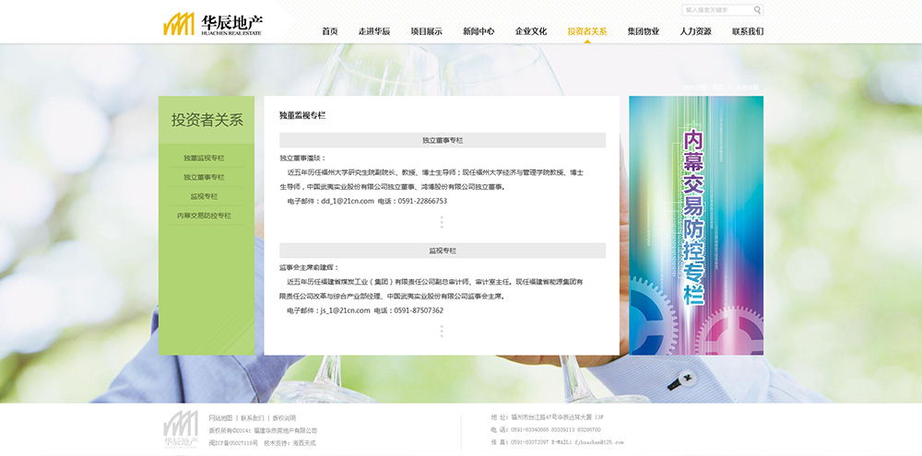
Task: Open the 联系我们 navigation item
Action: tap(747, 31)
